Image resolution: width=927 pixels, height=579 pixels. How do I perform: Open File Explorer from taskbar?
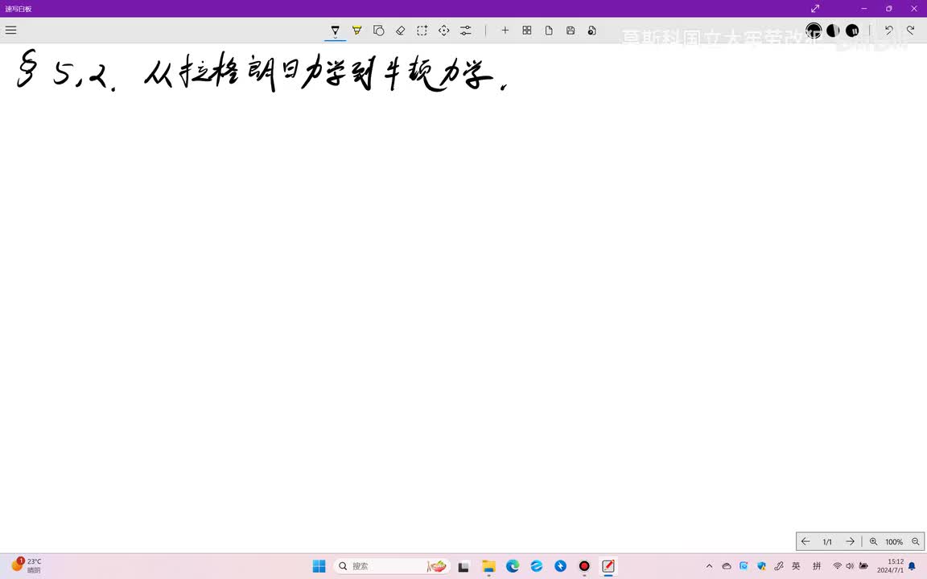(x=488, y=566)
